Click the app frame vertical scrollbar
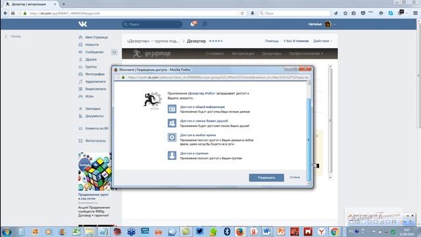 [330, 121]
